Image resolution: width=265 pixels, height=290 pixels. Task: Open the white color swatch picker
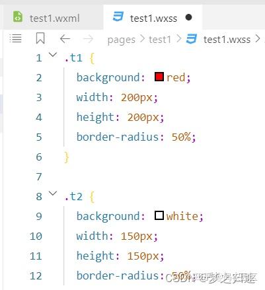(159, 215)
